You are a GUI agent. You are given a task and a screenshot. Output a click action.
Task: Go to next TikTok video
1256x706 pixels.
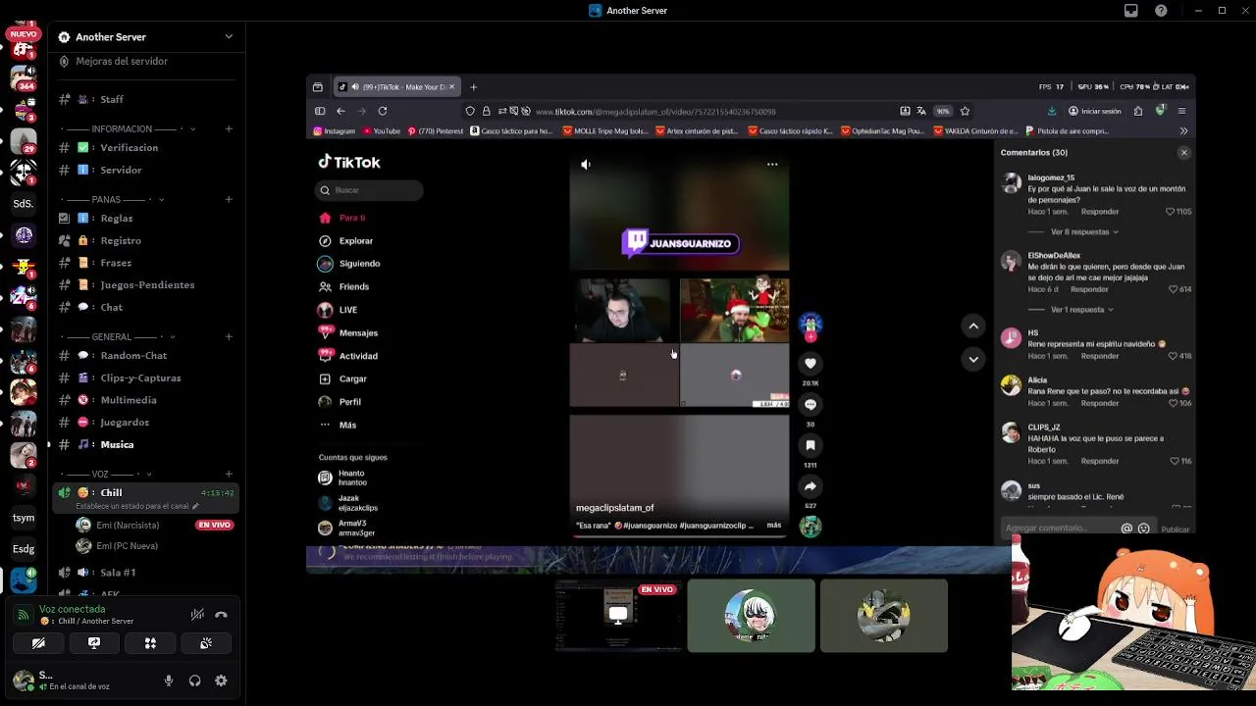(973, 360)
